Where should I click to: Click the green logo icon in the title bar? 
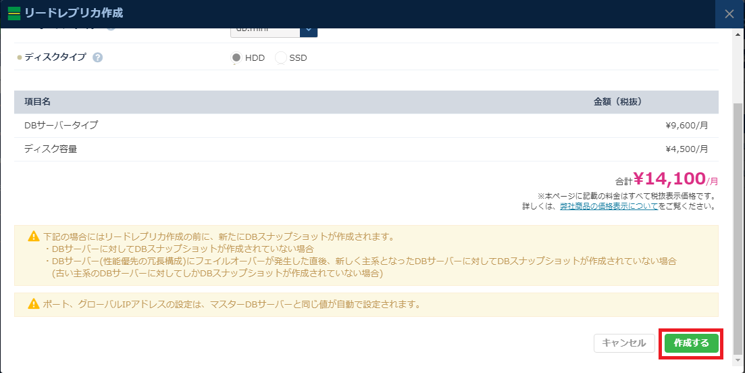tap(14, 13)
